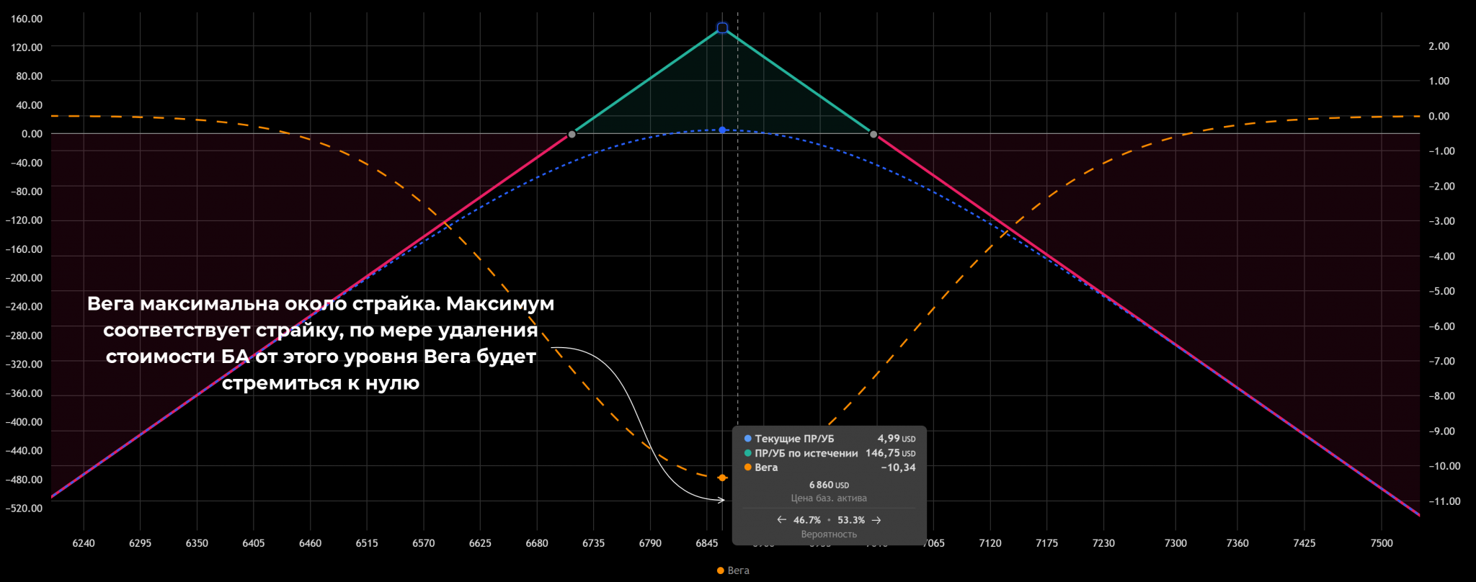Click the annotation text about Vega maximum
This screenshot has height=582, width=1476.
point(321,343)
